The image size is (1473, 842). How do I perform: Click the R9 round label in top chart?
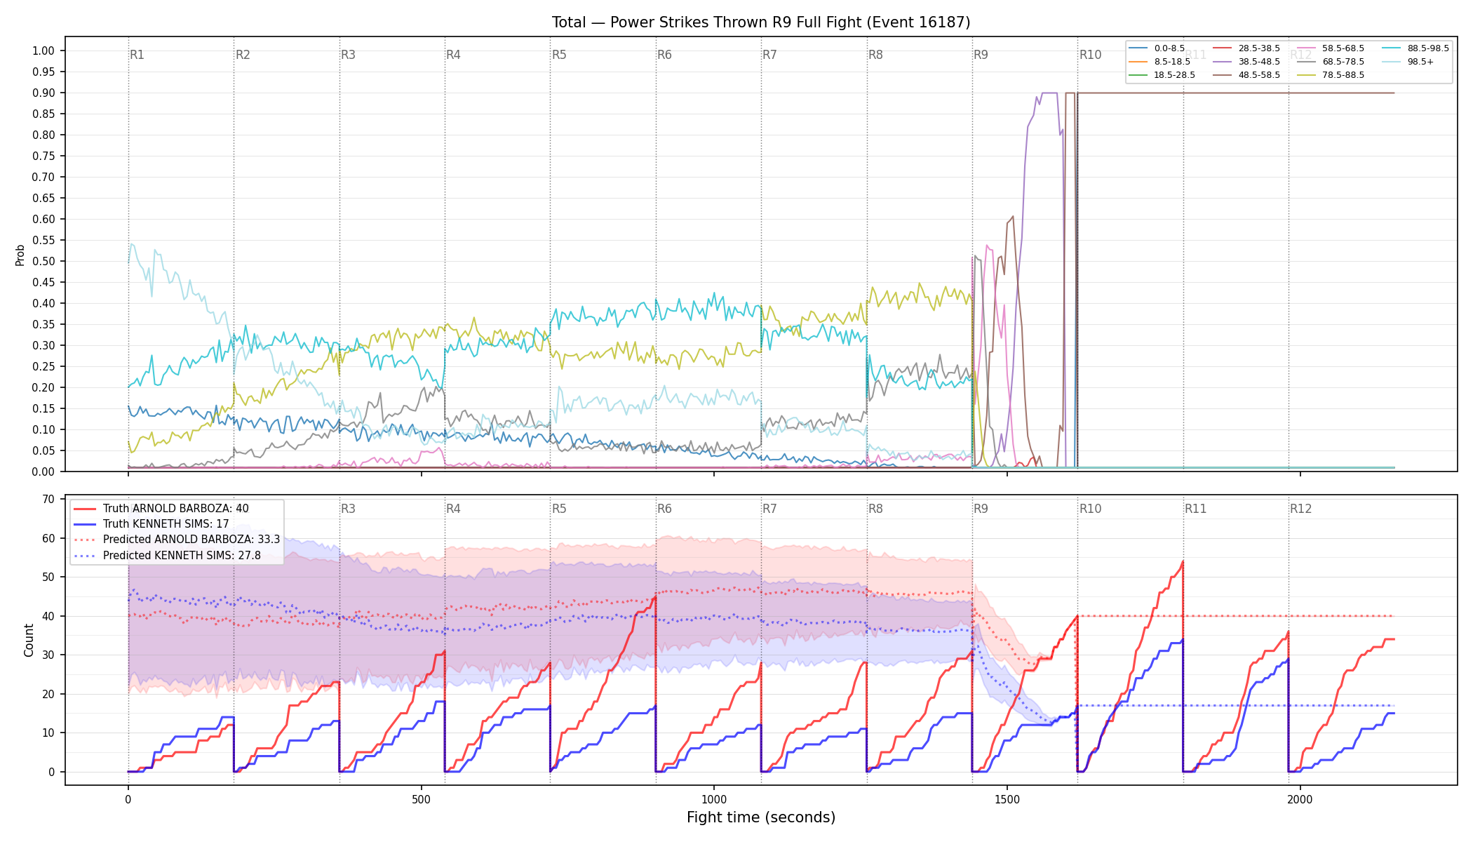click(981, 55)
